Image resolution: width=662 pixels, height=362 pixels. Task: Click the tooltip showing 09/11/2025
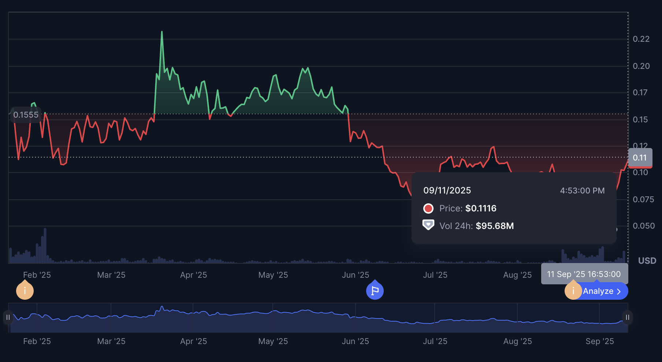click(x=447, y=190)
